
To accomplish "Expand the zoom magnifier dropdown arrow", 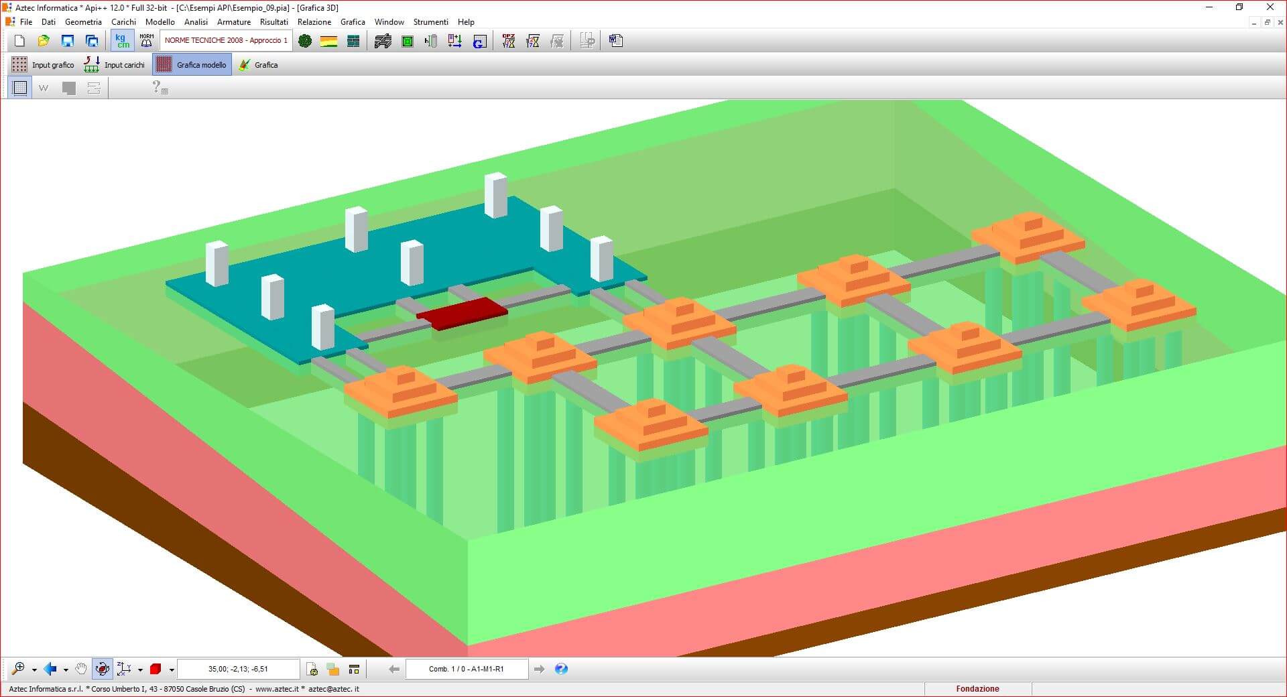I will click(34, 670).
